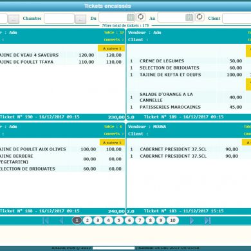Go to first page of tickets

[x=46, y=221]
